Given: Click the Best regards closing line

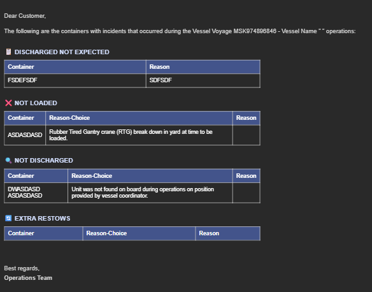Looking at the screenshot, I should 22,268.
